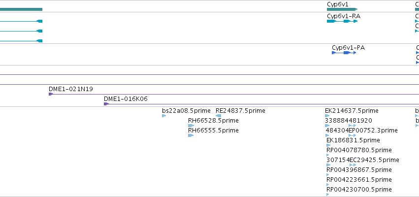The height and width of the screenshot is (197, 419).
Task: Select the RP004223661.5prime EST arrow
Action: [328, 185]
